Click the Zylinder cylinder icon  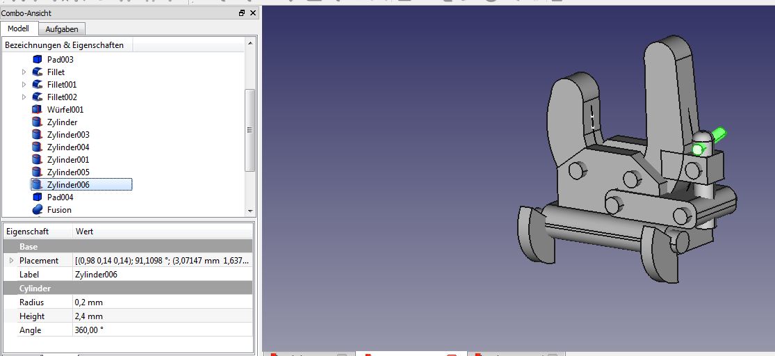[38, 122]
